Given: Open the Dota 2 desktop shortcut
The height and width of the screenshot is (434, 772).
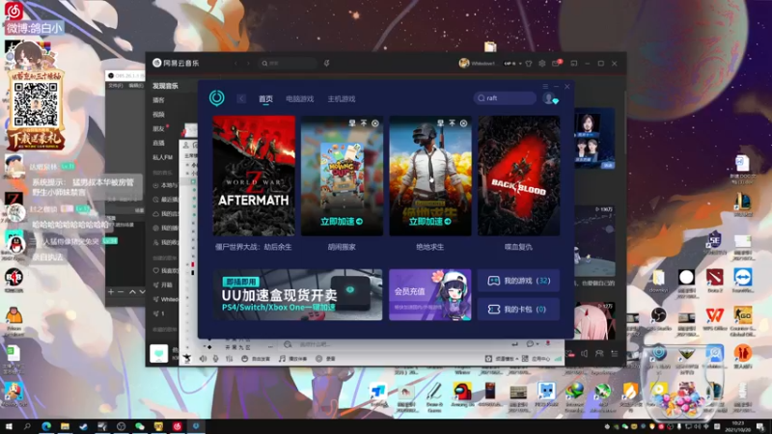Looking at the screenshot, I should (x=714, y=281).
